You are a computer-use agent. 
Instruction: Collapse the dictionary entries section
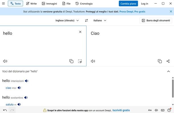tap(169, 71)
